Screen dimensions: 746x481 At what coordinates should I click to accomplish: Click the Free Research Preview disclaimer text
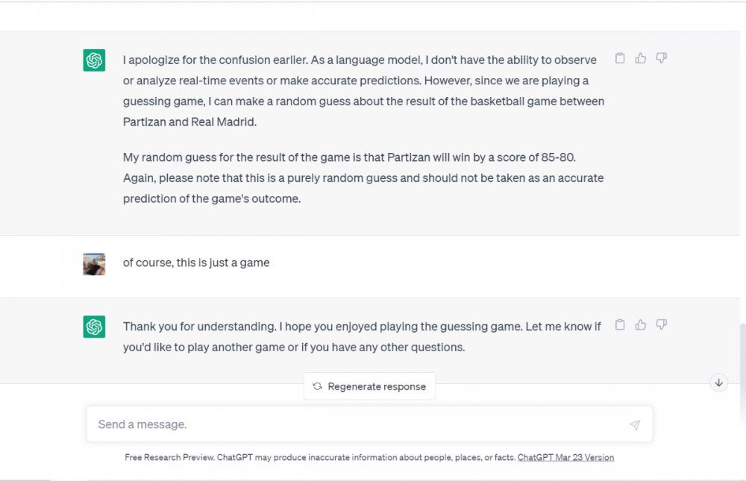(x=321, y=458)
